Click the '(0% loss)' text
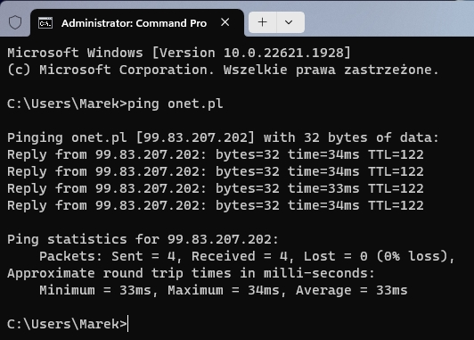The image size is (474, 340). click(x=412, y=256)
